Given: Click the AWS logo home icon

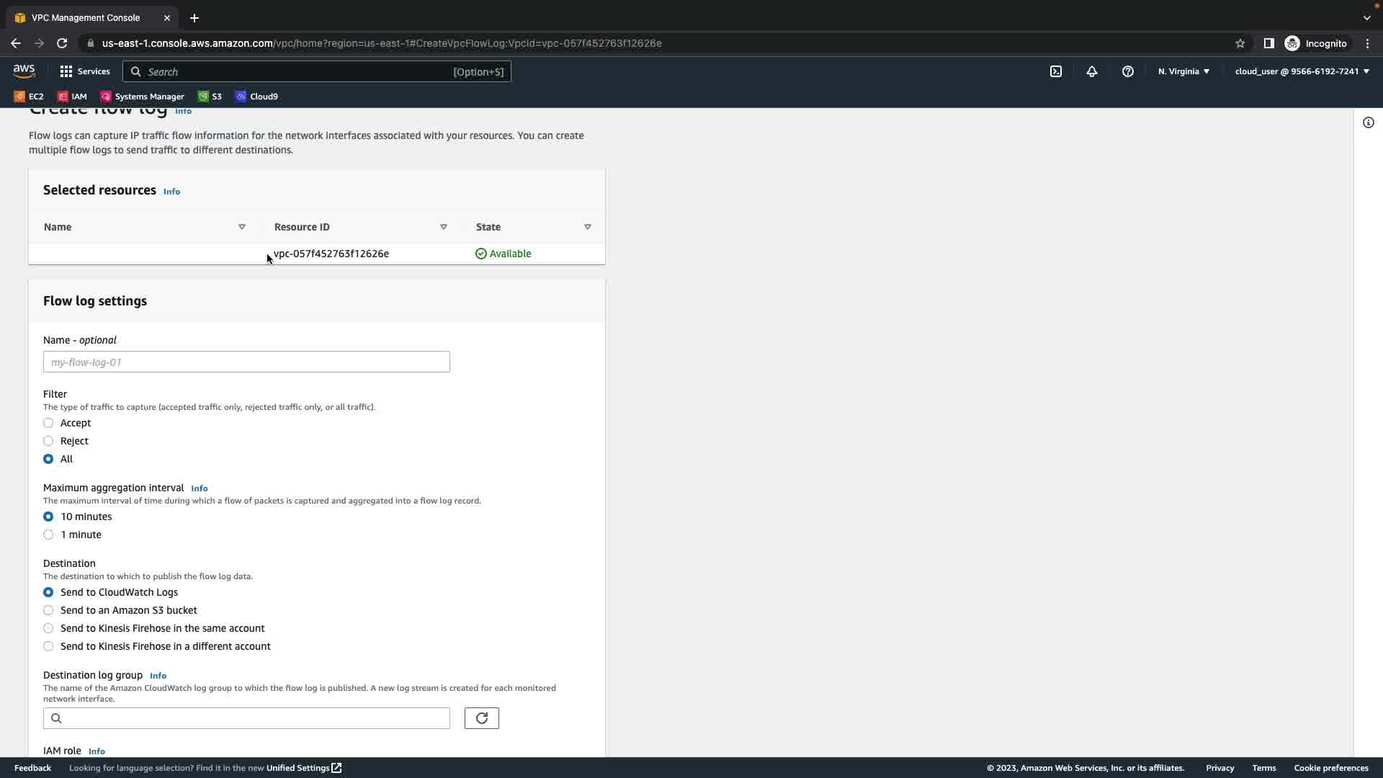Looking at the screenshot, I should point(24,71).
